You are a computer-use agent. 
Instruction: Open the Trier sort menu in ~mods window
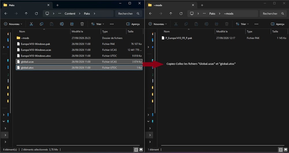[242, 24]
